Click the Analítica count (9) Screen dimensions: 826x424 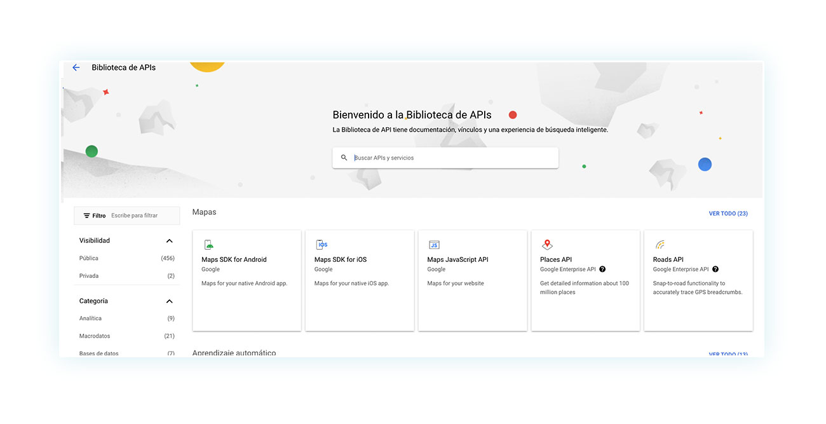[x=171, y=318]
